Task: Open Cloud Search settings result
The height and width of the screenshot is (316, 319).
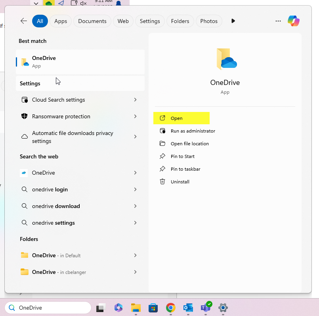Action: point(80,100)
